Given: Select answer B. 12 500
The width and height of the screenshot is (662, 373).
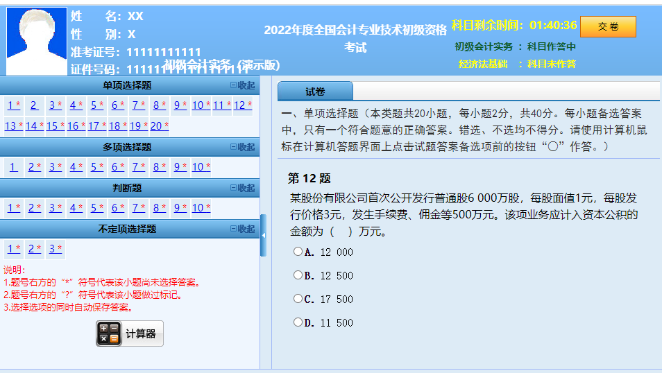Looking at the screenshot, I should (298, 276).
